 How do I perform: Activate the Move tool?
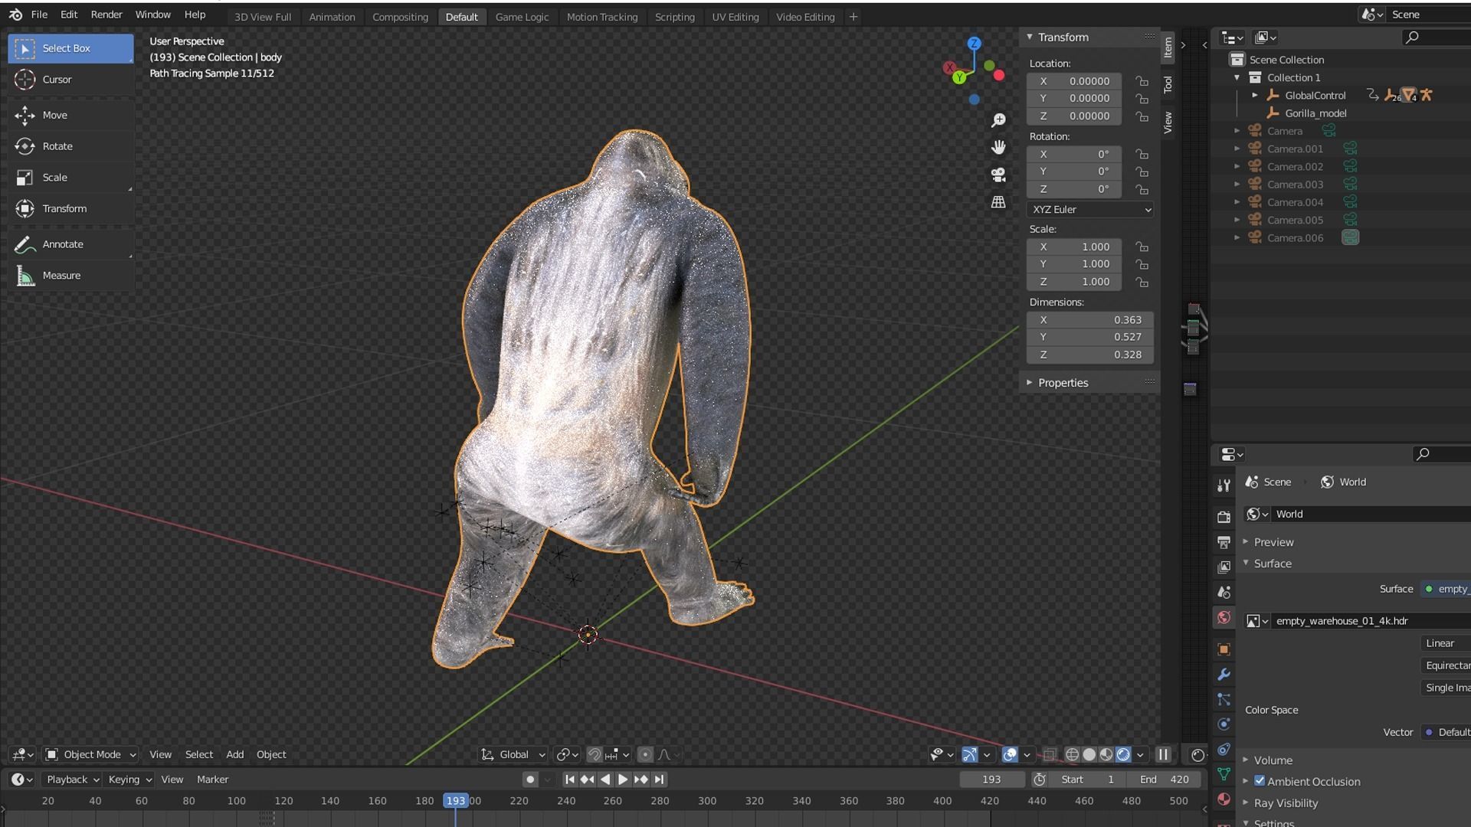(70, 115)
